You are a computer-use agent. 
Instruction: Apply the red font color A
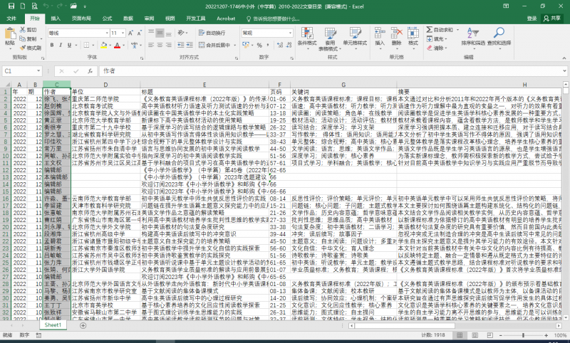tap(117, 46)
